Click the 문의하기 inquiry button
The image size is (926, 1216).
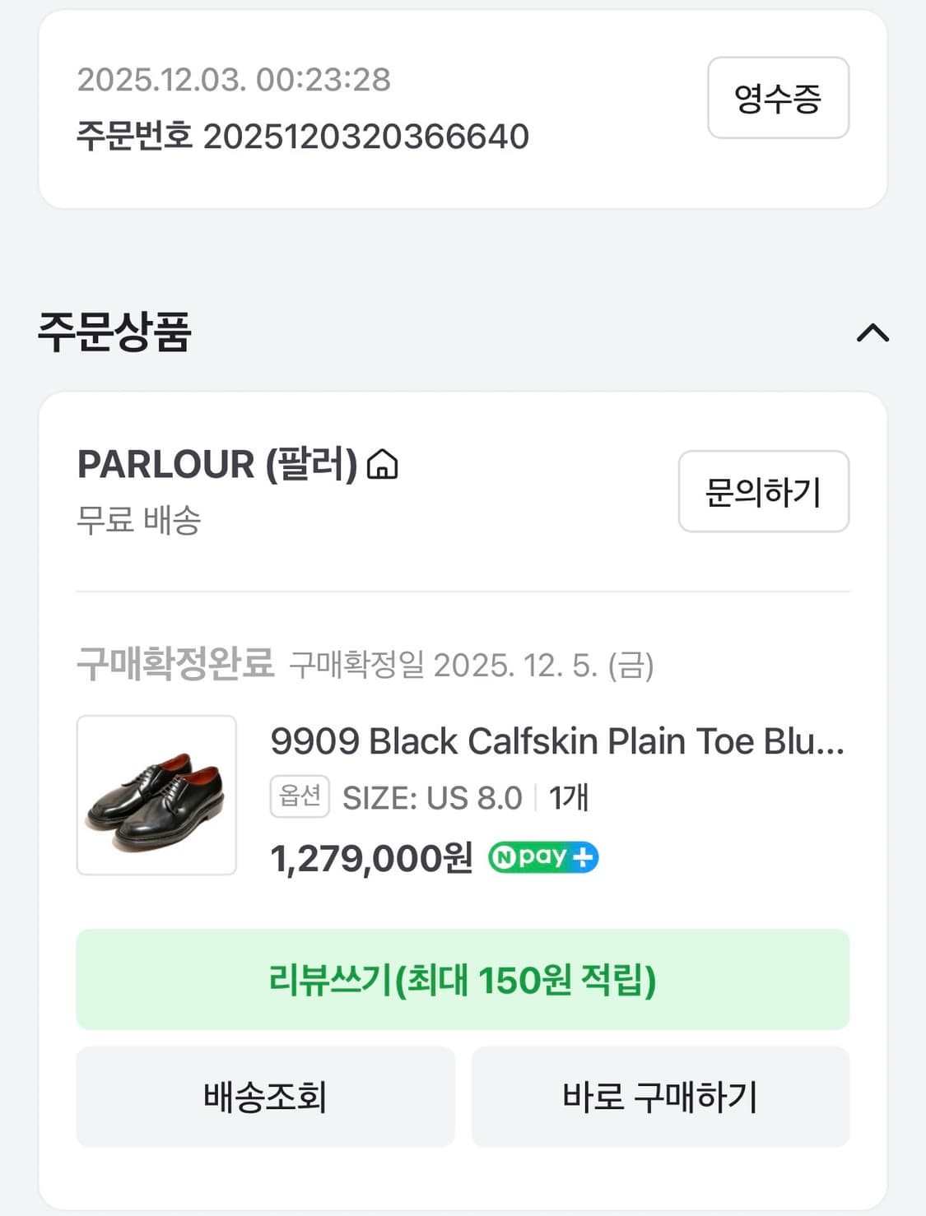point(763,492)
